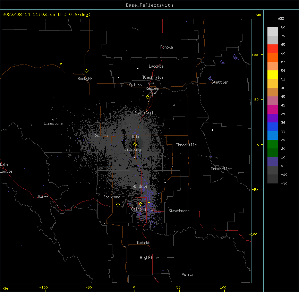Click the ThreeHills label

point(186,145)
